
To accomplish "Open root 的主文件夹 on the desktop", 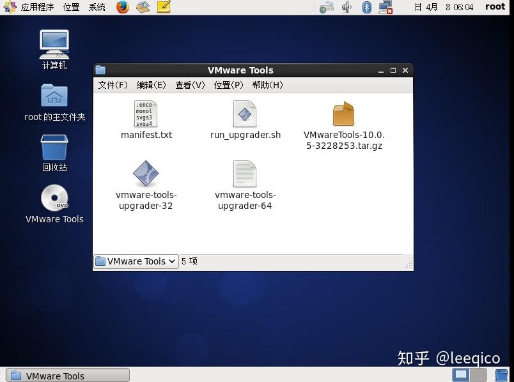I will pyautogui.click(x=54, y=96).
